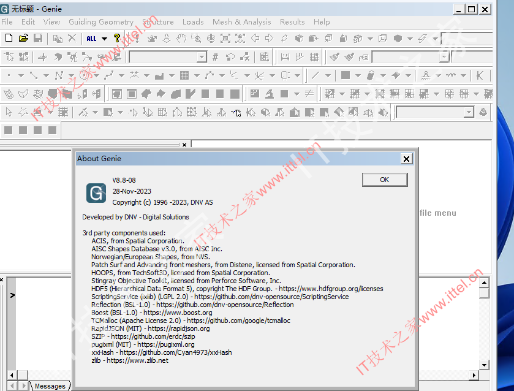Switch to the Messages tab
The height and width of the screenshot is (391, 514).
click(50, 386)
